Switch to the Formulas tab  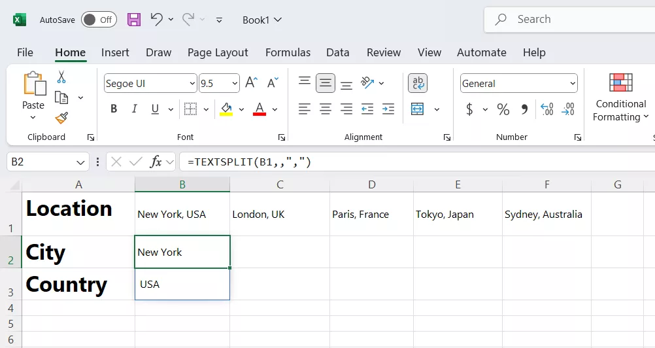288,52
